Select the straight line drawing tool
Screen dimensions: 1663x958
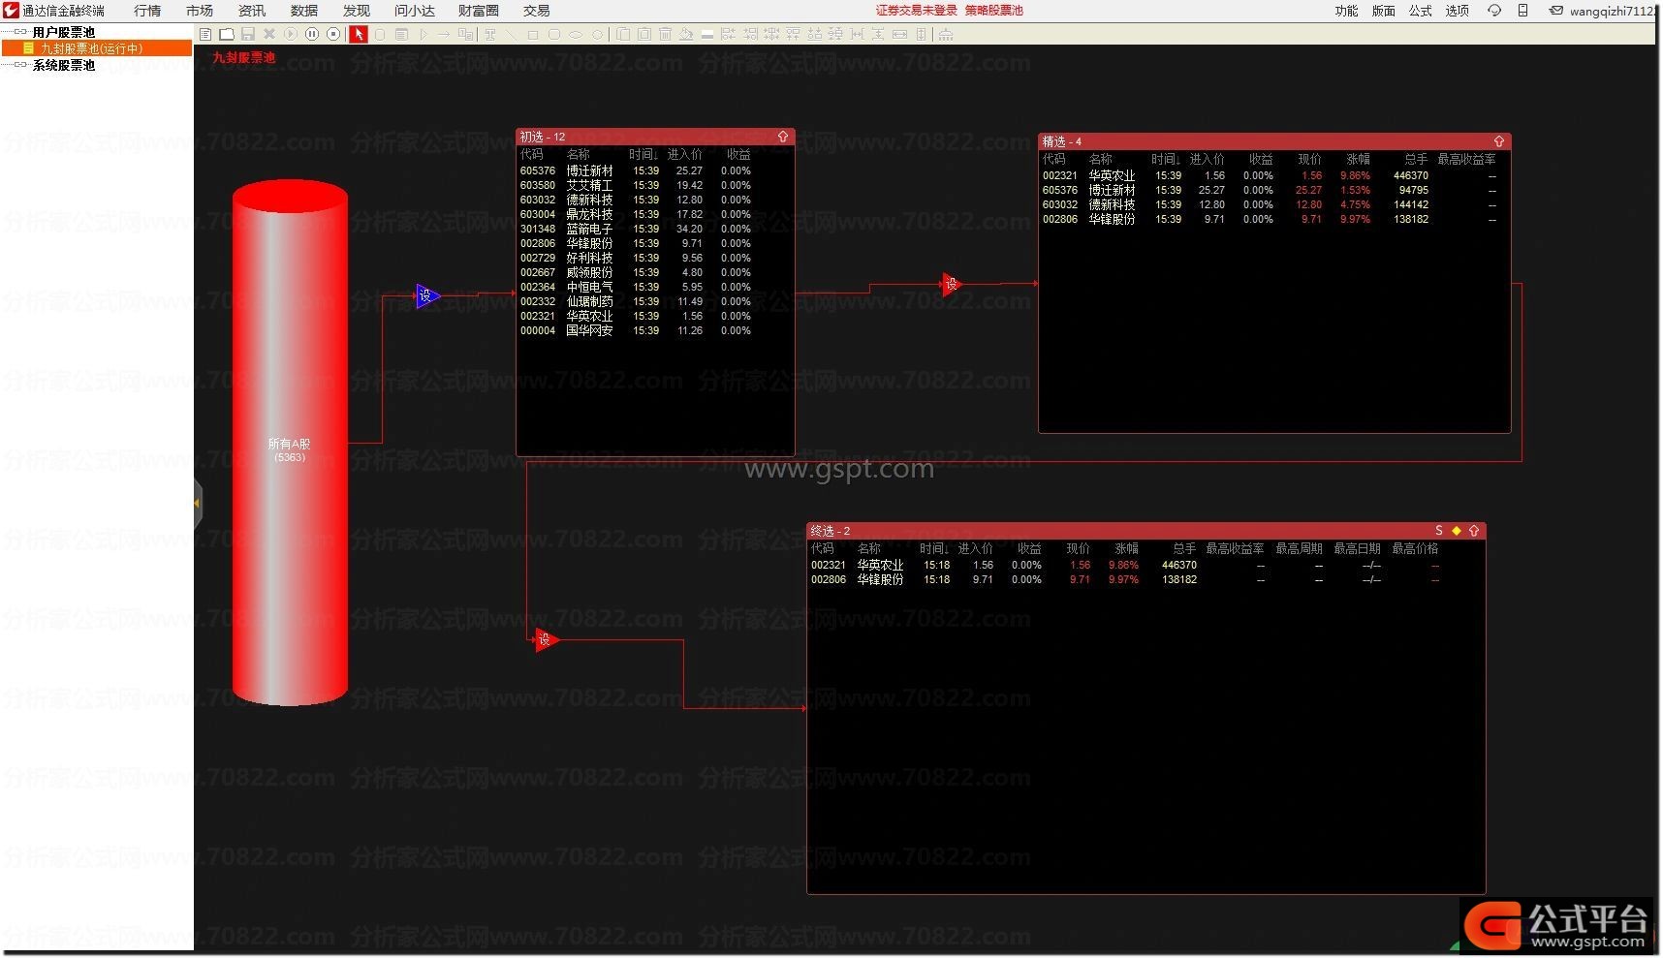[x=512, y=34]
